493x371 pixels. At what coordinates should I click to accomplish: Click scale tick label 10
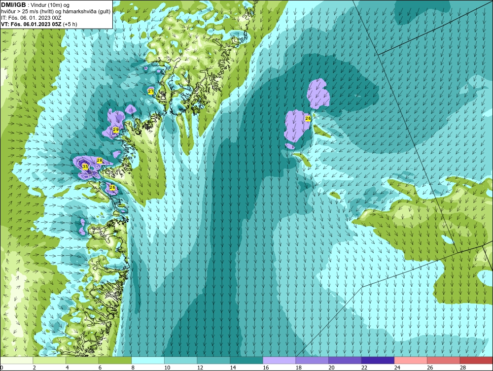pyautogui.click(x=167, y=368)
